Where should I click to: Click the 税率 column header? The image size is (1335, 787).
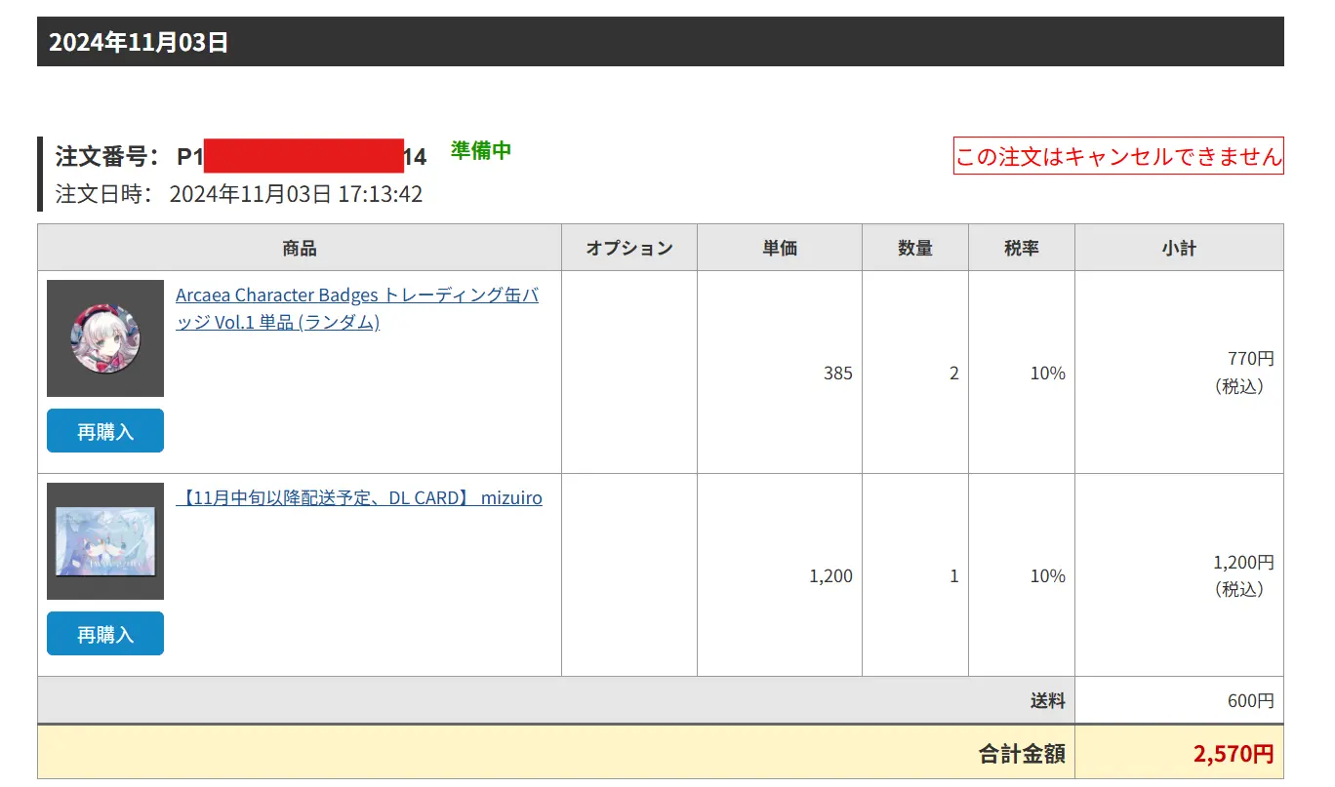tap(1021, 248)
